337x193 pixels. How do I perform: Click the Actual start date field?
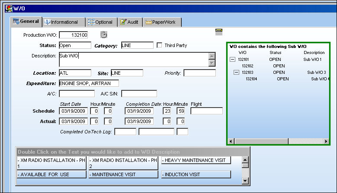coord(73,121)
